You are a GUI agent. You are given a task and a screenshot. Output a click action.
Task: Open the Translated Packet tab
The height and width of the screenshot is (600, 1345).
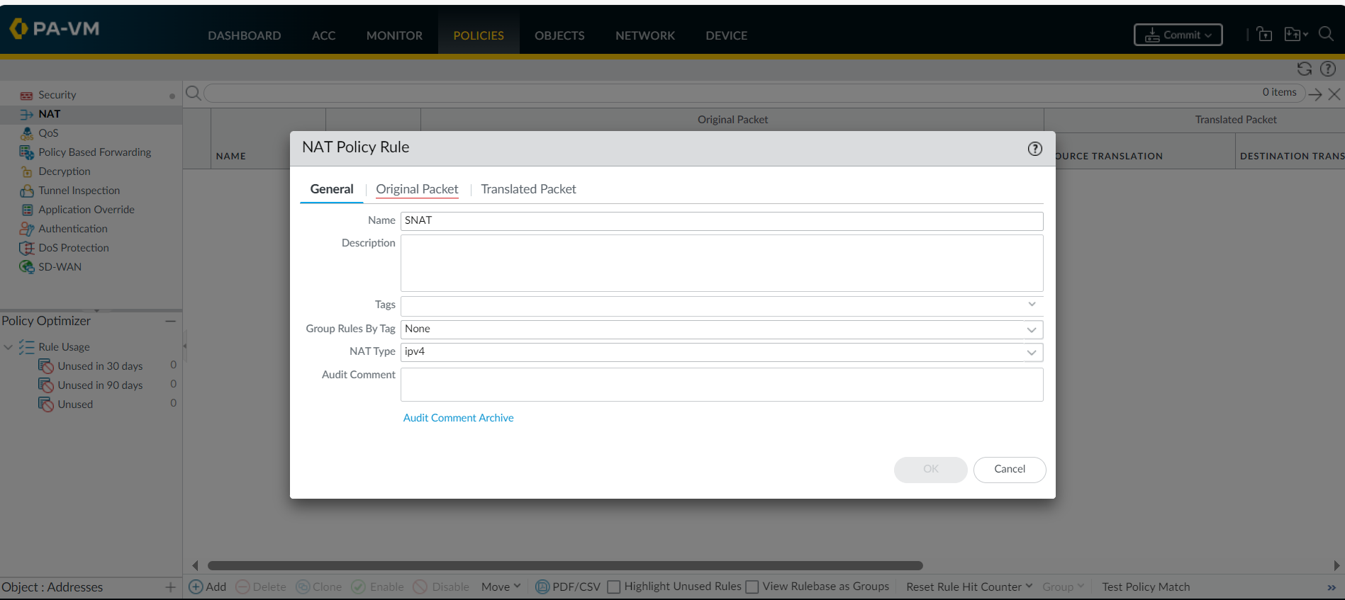point(528,189)
